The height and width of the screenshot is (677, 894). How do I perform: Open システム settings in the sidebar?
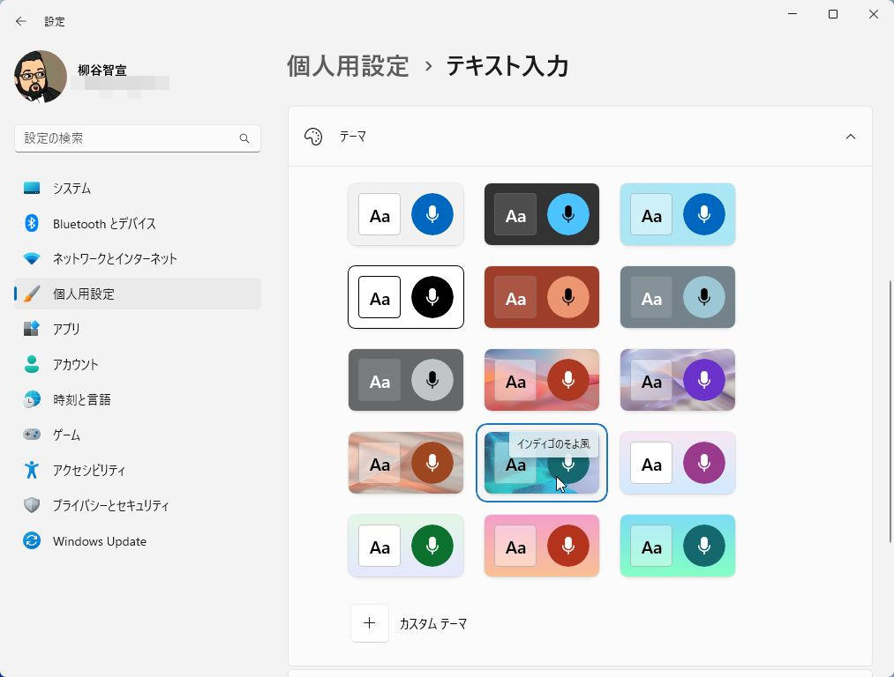(x=71, y=189)
